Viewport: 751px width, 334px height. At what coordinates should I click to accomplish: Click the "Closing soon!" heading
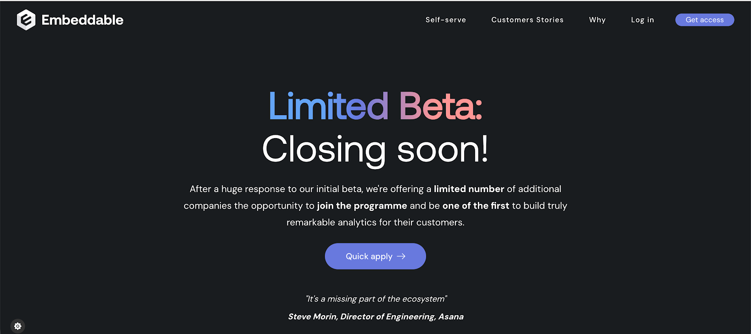[375, 149]
